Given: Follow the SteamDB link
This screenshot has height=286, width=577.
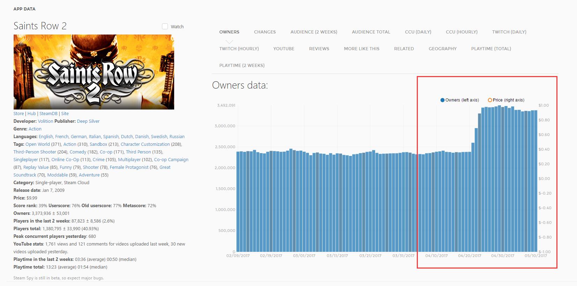Looking at the screenshot, I should point(49,113).
